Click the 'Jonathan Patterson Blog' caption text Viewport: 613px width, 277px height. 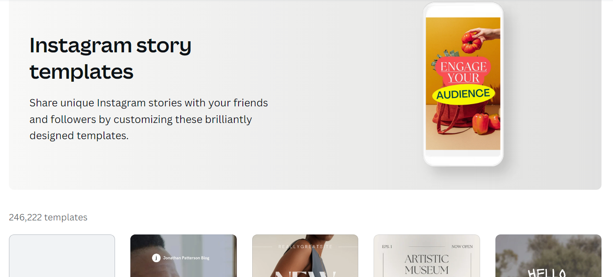pos(186,258)
